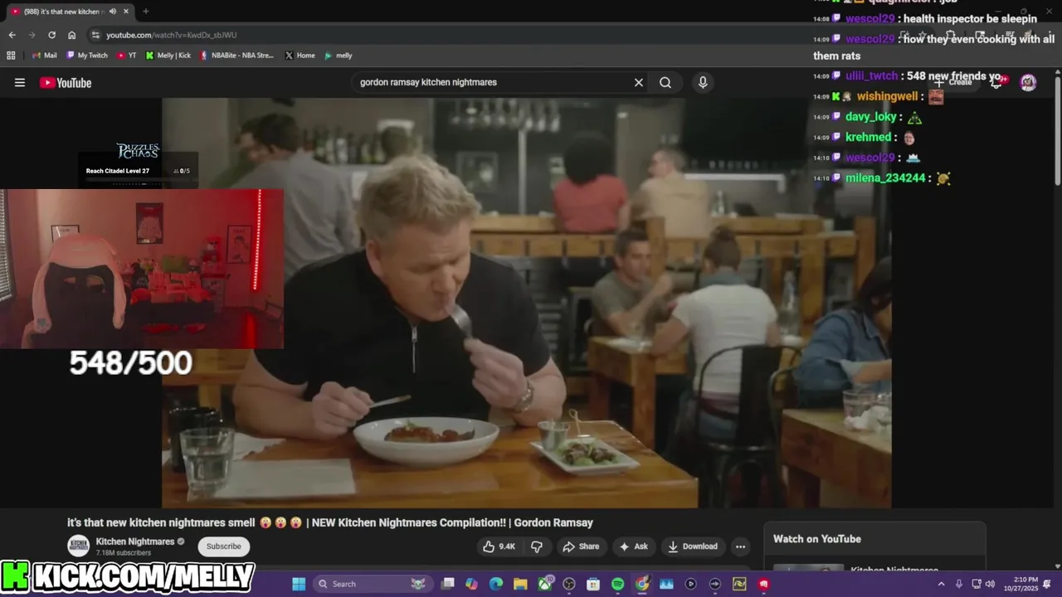
Task: View site information icon in address bar
Action: [95, 35]
